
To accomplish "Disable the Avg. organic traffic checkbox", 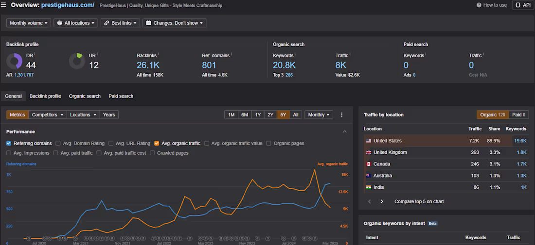I will (x=157, y=143).
